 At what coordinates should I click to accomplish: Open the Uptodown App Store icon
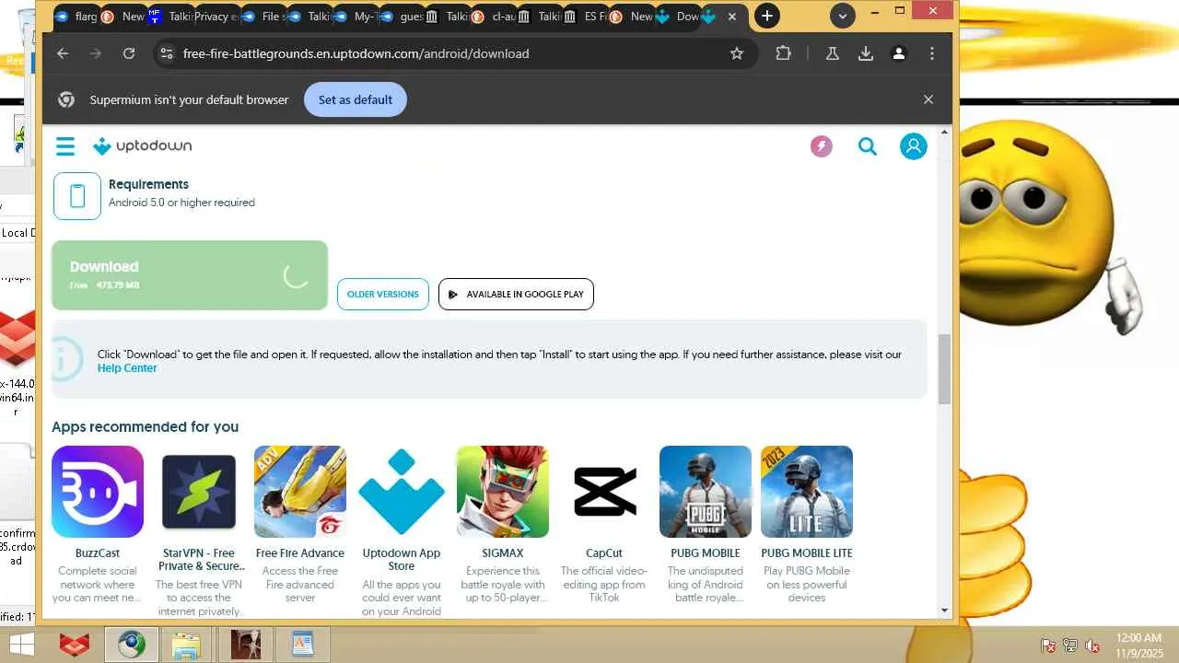402,492
